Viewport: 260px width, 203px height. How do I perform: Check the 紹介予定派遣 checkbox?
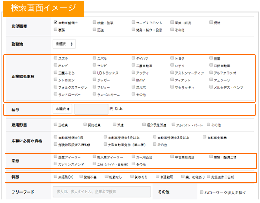point(144,124)
